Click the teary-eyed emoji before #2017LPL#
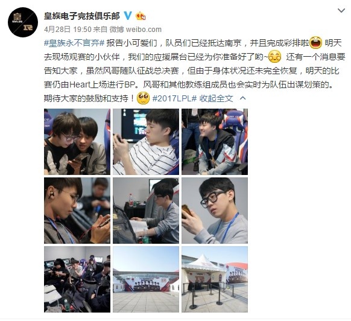This screenshot has height=321, width=351. coord(143,98)
